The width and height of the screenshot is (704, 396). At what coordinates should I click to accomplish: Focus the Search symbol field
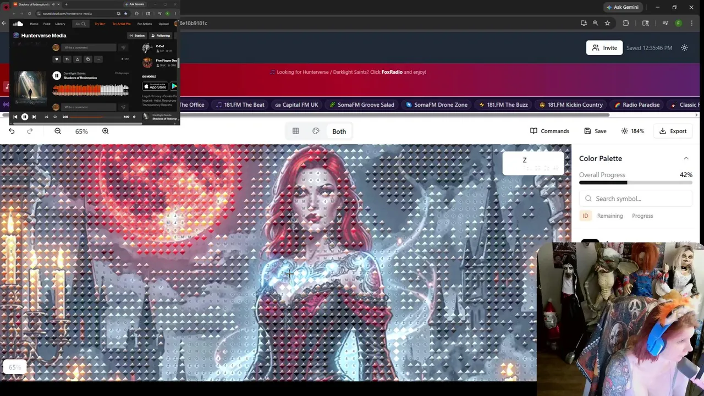[636, 199]
